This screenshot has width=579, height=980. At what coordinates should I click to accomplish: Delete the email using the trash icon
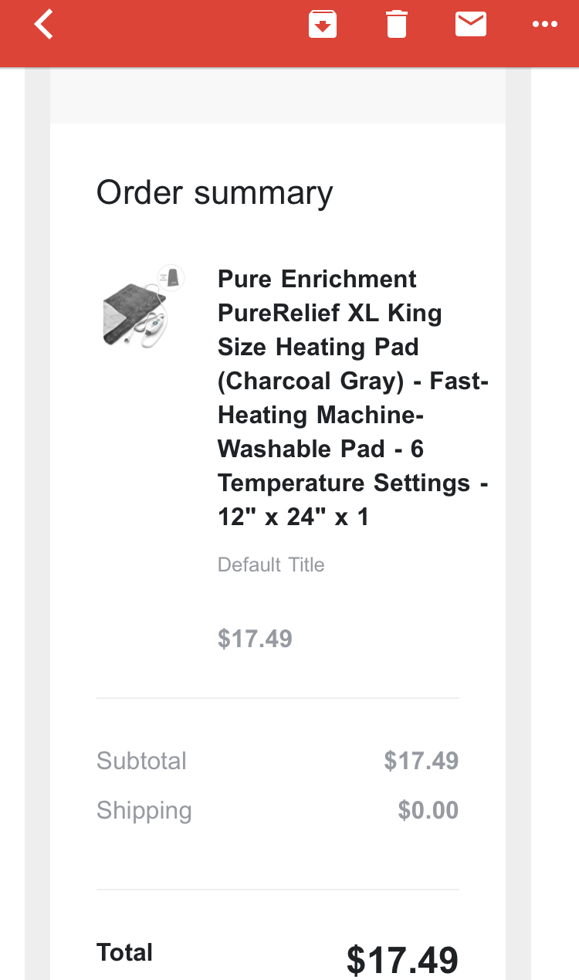[396, 25]
